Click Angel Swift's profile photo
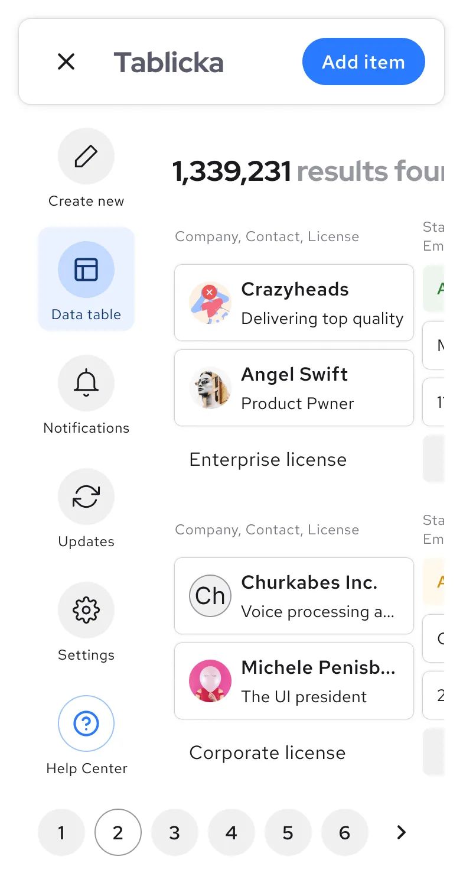The width and height of the screenshot is (463, 889). 210,388
